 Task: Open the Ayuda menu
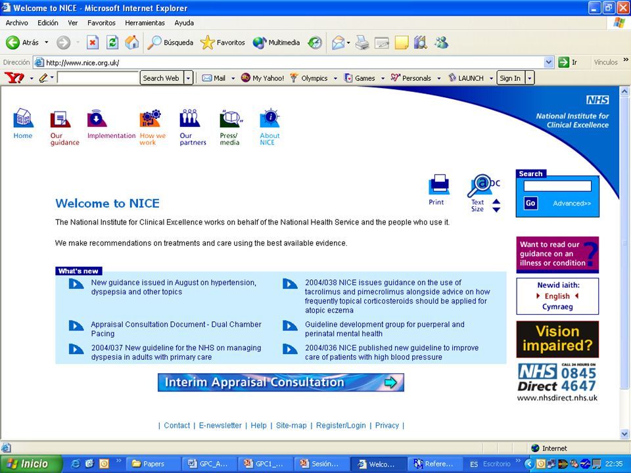(x=184, y=23)
